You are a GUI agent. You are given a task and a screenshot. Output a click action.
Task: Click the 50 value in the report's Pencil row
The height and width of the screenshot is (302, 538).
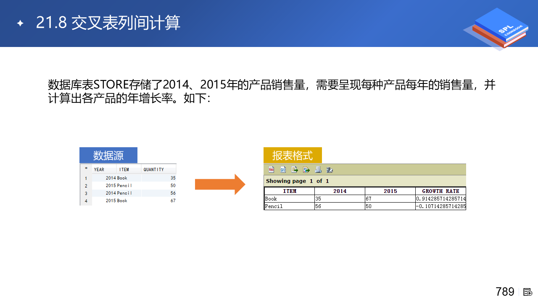pos(390,206)
